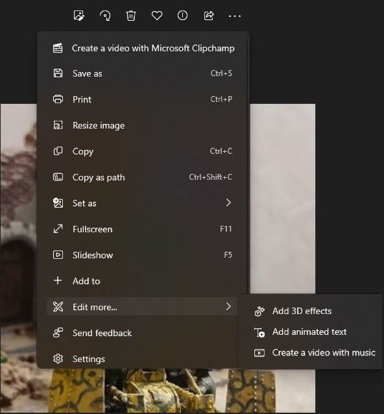
Task: Click the printer icon beside Print
Action: click(x=58, y=99)
